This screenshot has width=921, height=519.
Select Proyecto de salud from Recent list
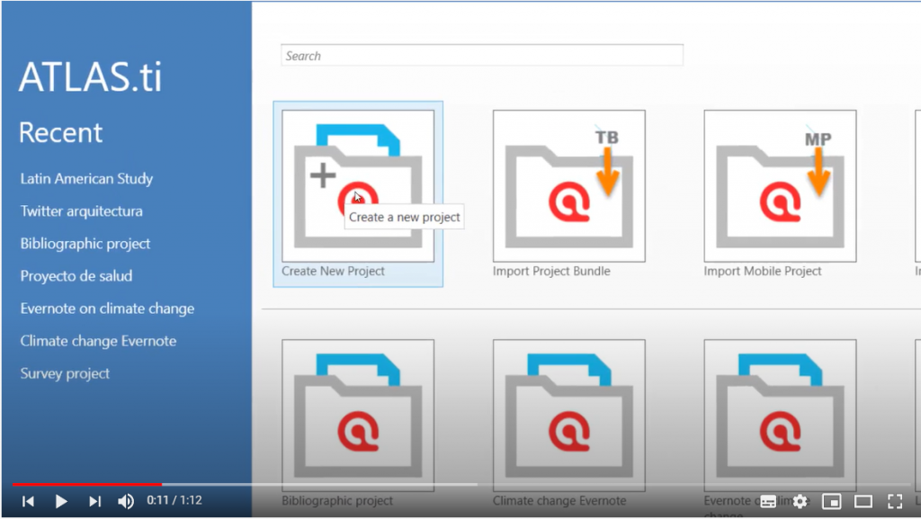tap(76, 276)
